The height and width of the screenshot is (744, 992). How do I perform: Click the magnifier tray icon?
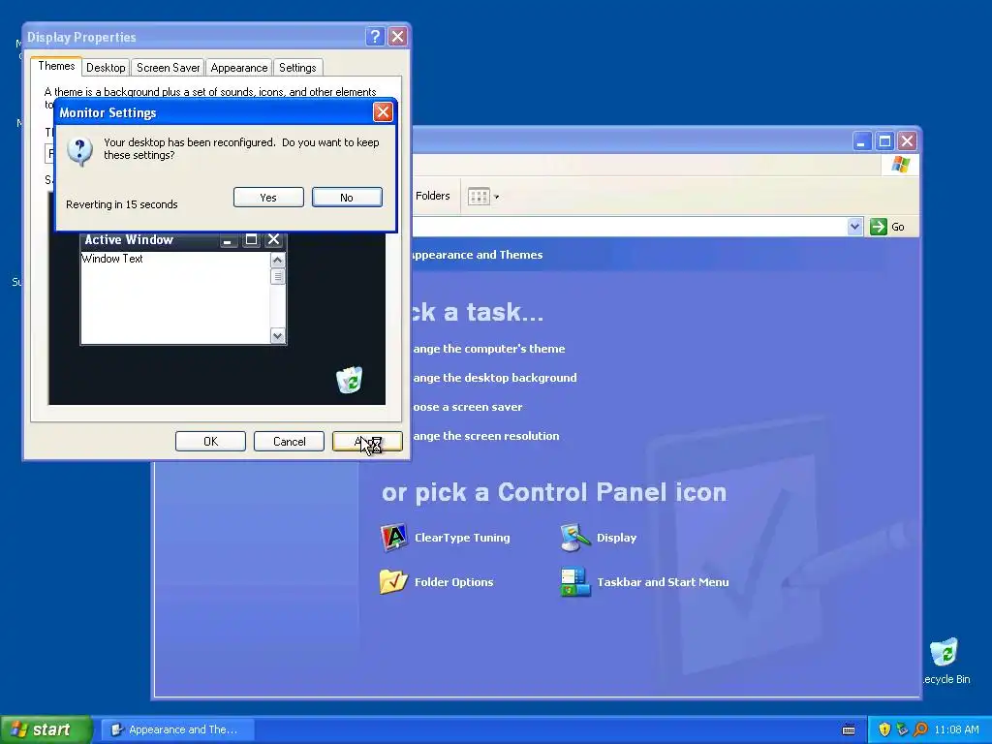tap(920, 729)
